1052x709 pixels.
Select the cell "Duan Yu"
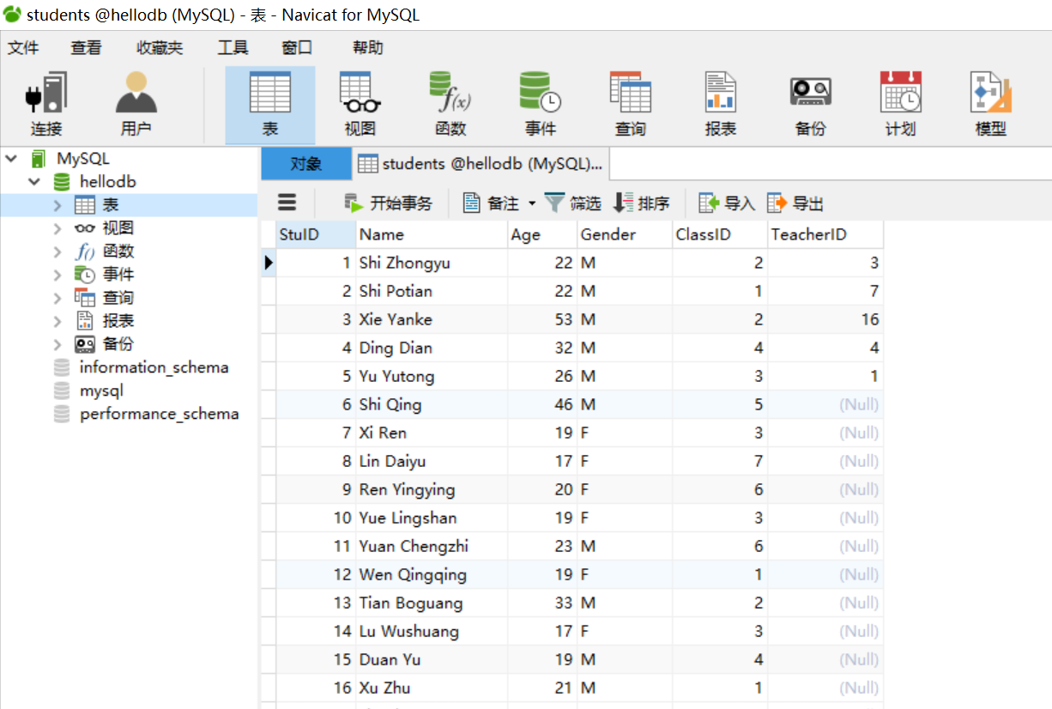(432, 659)
